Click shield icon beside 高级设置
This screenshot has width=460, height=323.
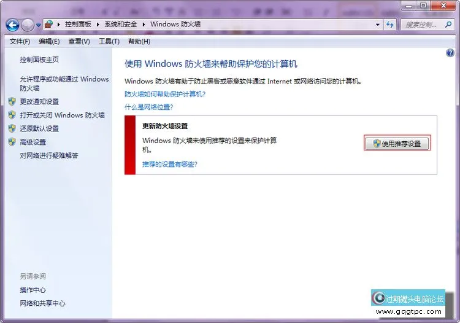(x=12, y=142)
